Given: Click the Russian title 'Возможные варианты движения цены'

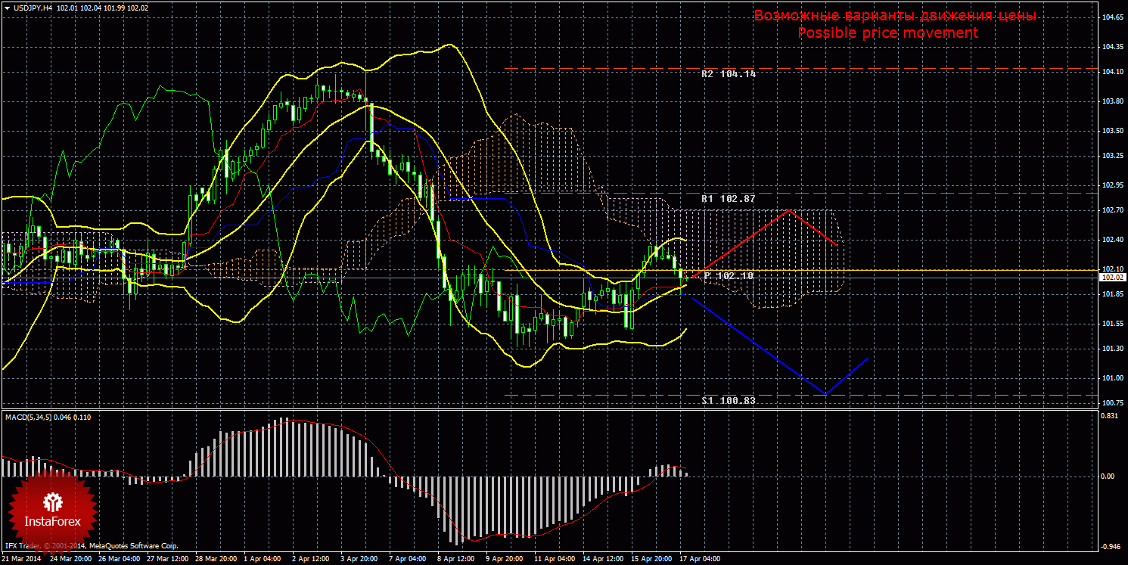Looking at the screenshot, I should click(x=894, y=16).
